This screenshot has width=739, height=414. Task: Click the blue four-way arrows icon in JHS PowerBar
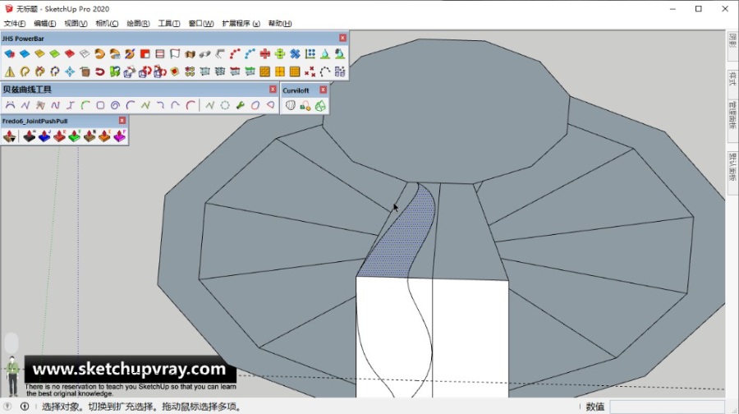70,71
